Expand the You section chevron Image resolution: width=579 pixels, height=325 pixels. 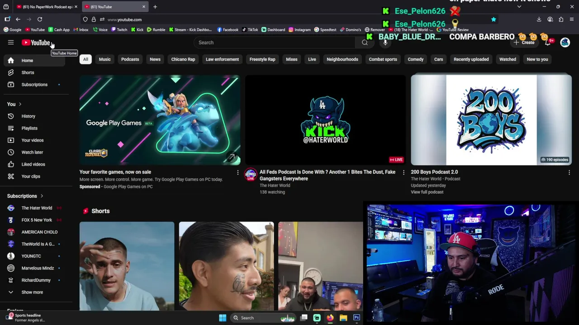coord(20,104)
